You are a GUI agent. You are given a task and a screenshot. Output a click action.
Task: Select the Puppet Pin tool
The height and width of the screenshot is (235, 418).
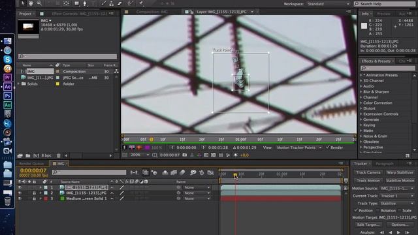[x=141, y=3]
